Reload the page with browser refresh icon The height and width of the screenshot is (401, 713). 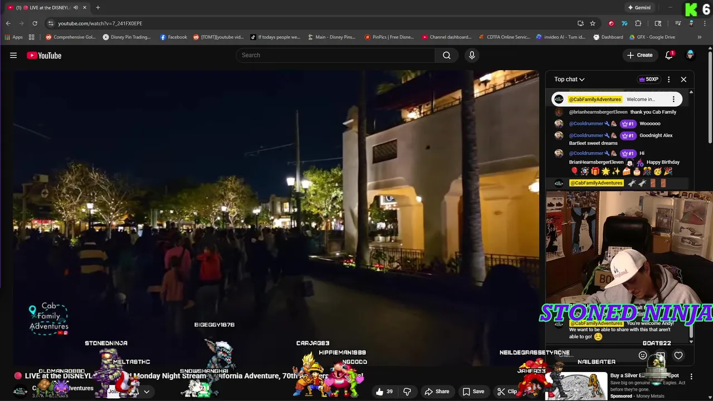pos(35,23)
